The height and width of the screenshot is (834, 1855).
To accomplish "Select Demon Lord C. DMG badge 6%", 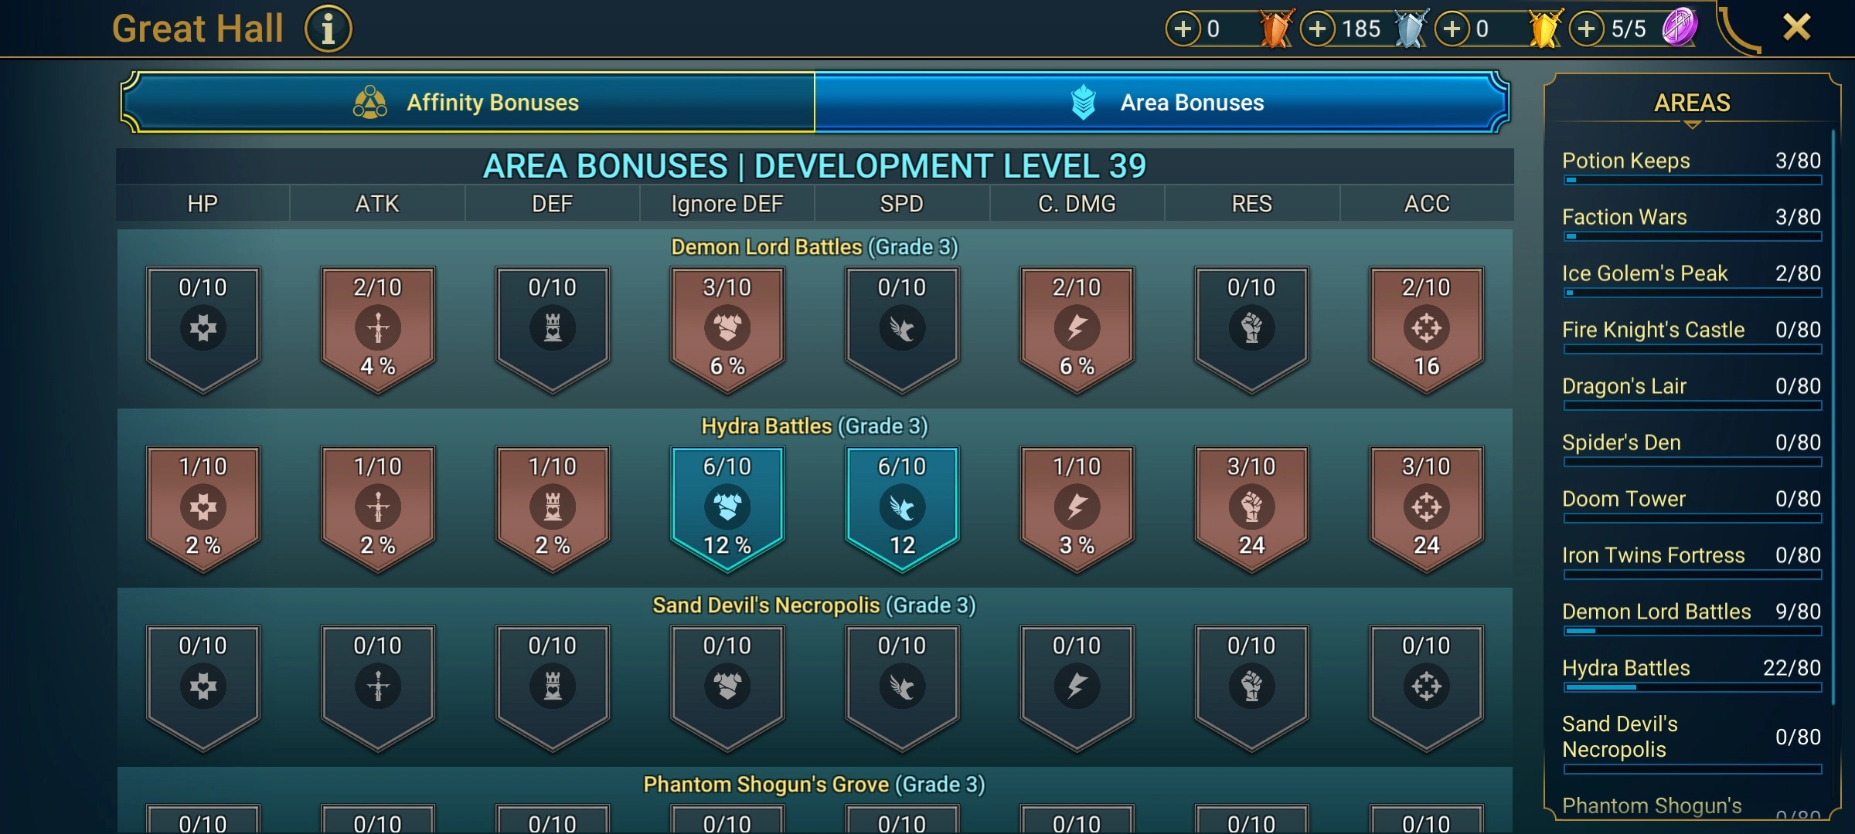I will (x=1077, y=330).
